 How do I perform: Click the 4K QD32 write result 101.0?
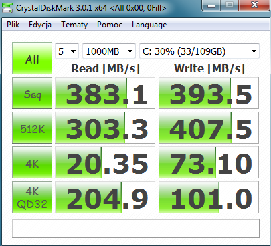coord(209,197)
